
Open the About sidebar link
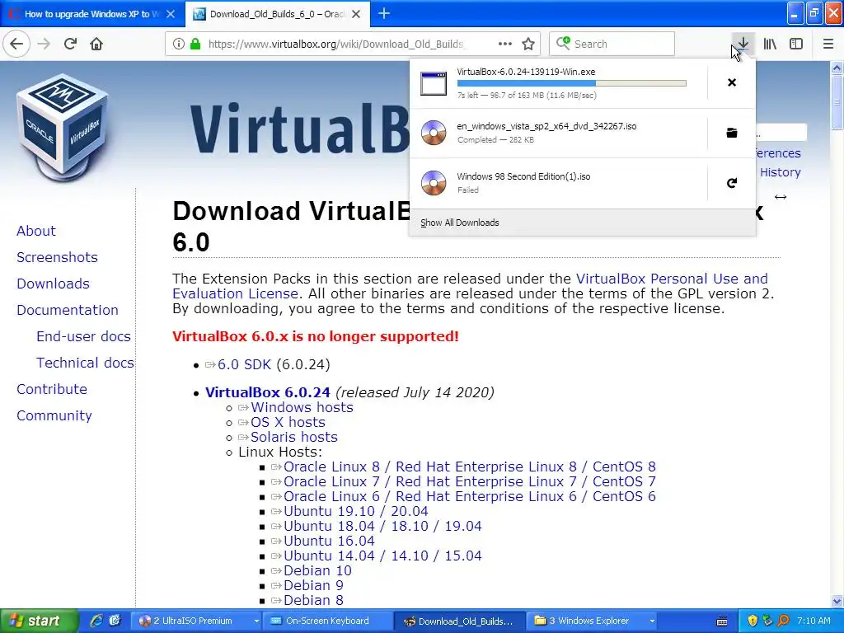(36, 231)
